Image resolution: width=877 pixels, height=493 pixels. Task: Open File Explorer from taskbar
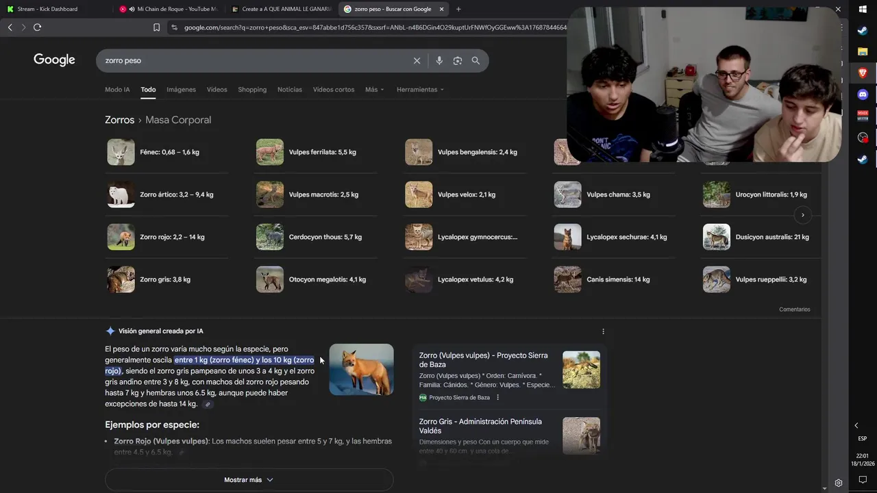[863, 52]
